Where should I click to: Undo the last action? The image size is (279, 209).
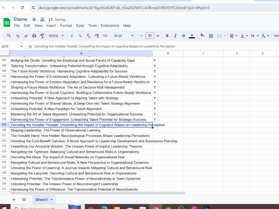click(x=18, y=36)
